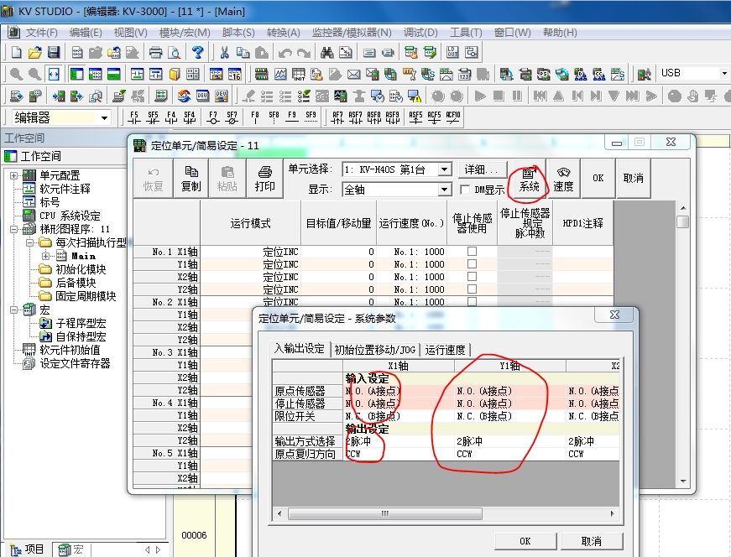
Task: Insert AF7 rising edge contact
Action: click(337, 117)
